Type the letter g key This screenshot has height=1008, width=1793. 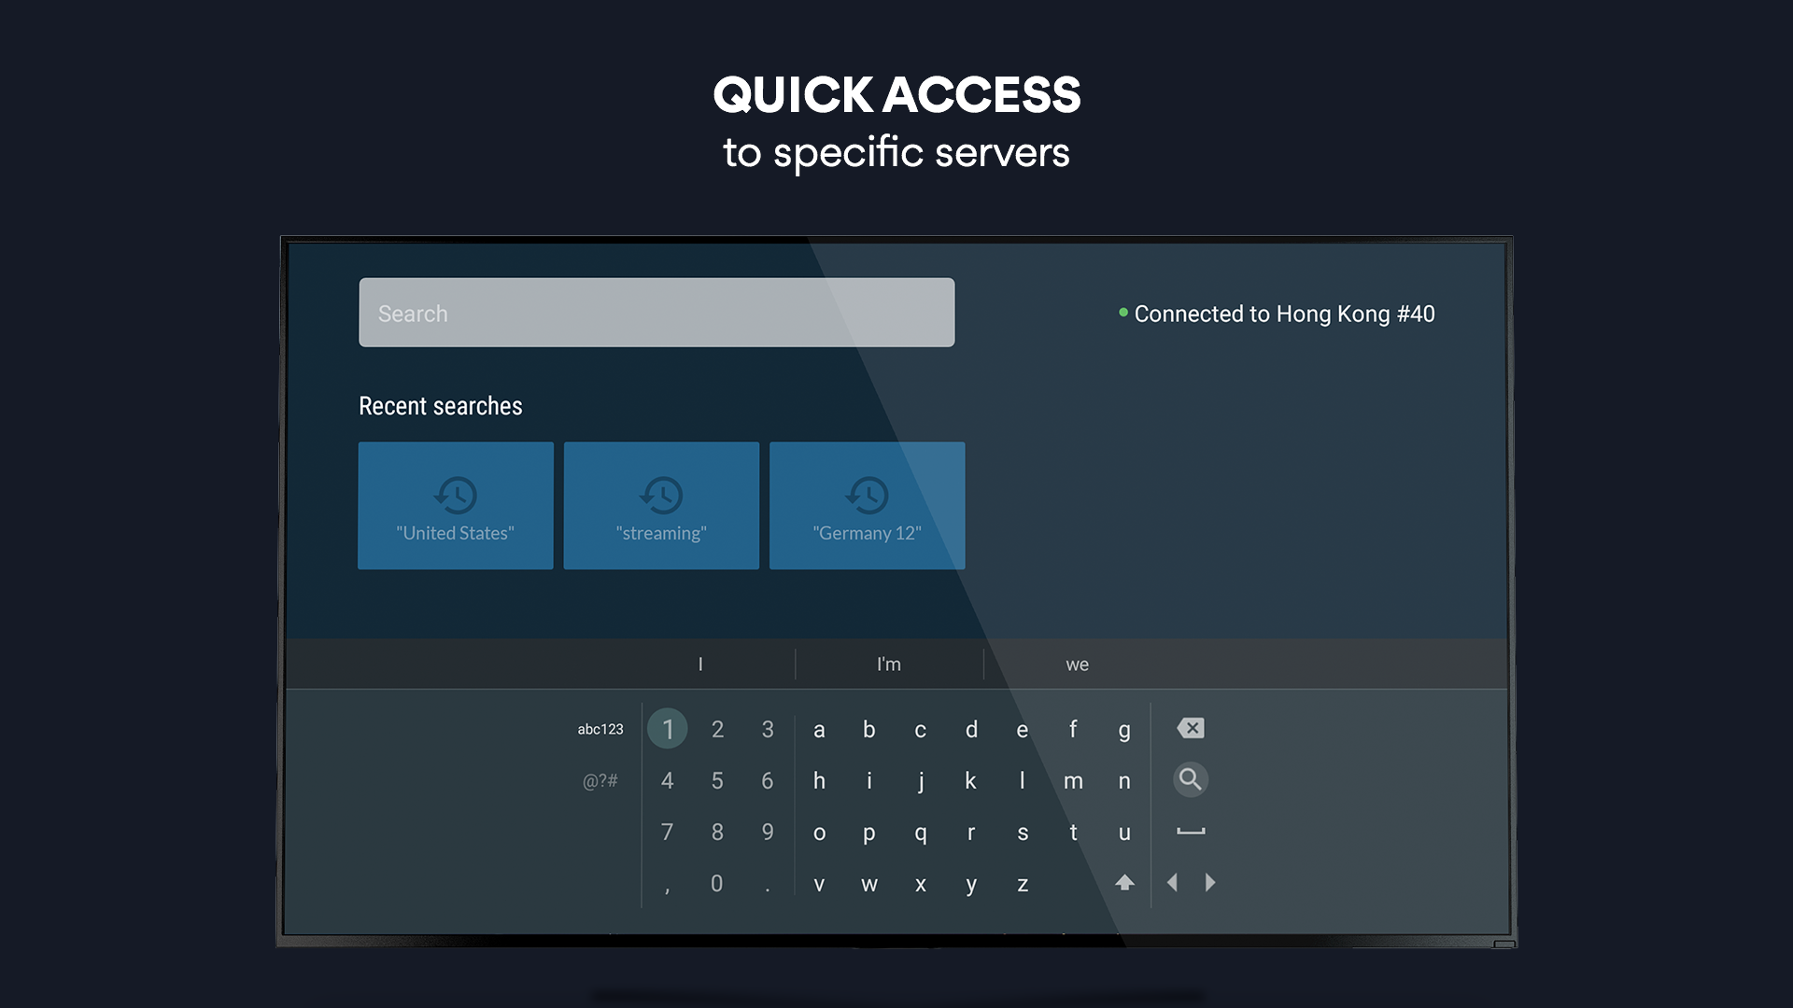(1124, 730)
